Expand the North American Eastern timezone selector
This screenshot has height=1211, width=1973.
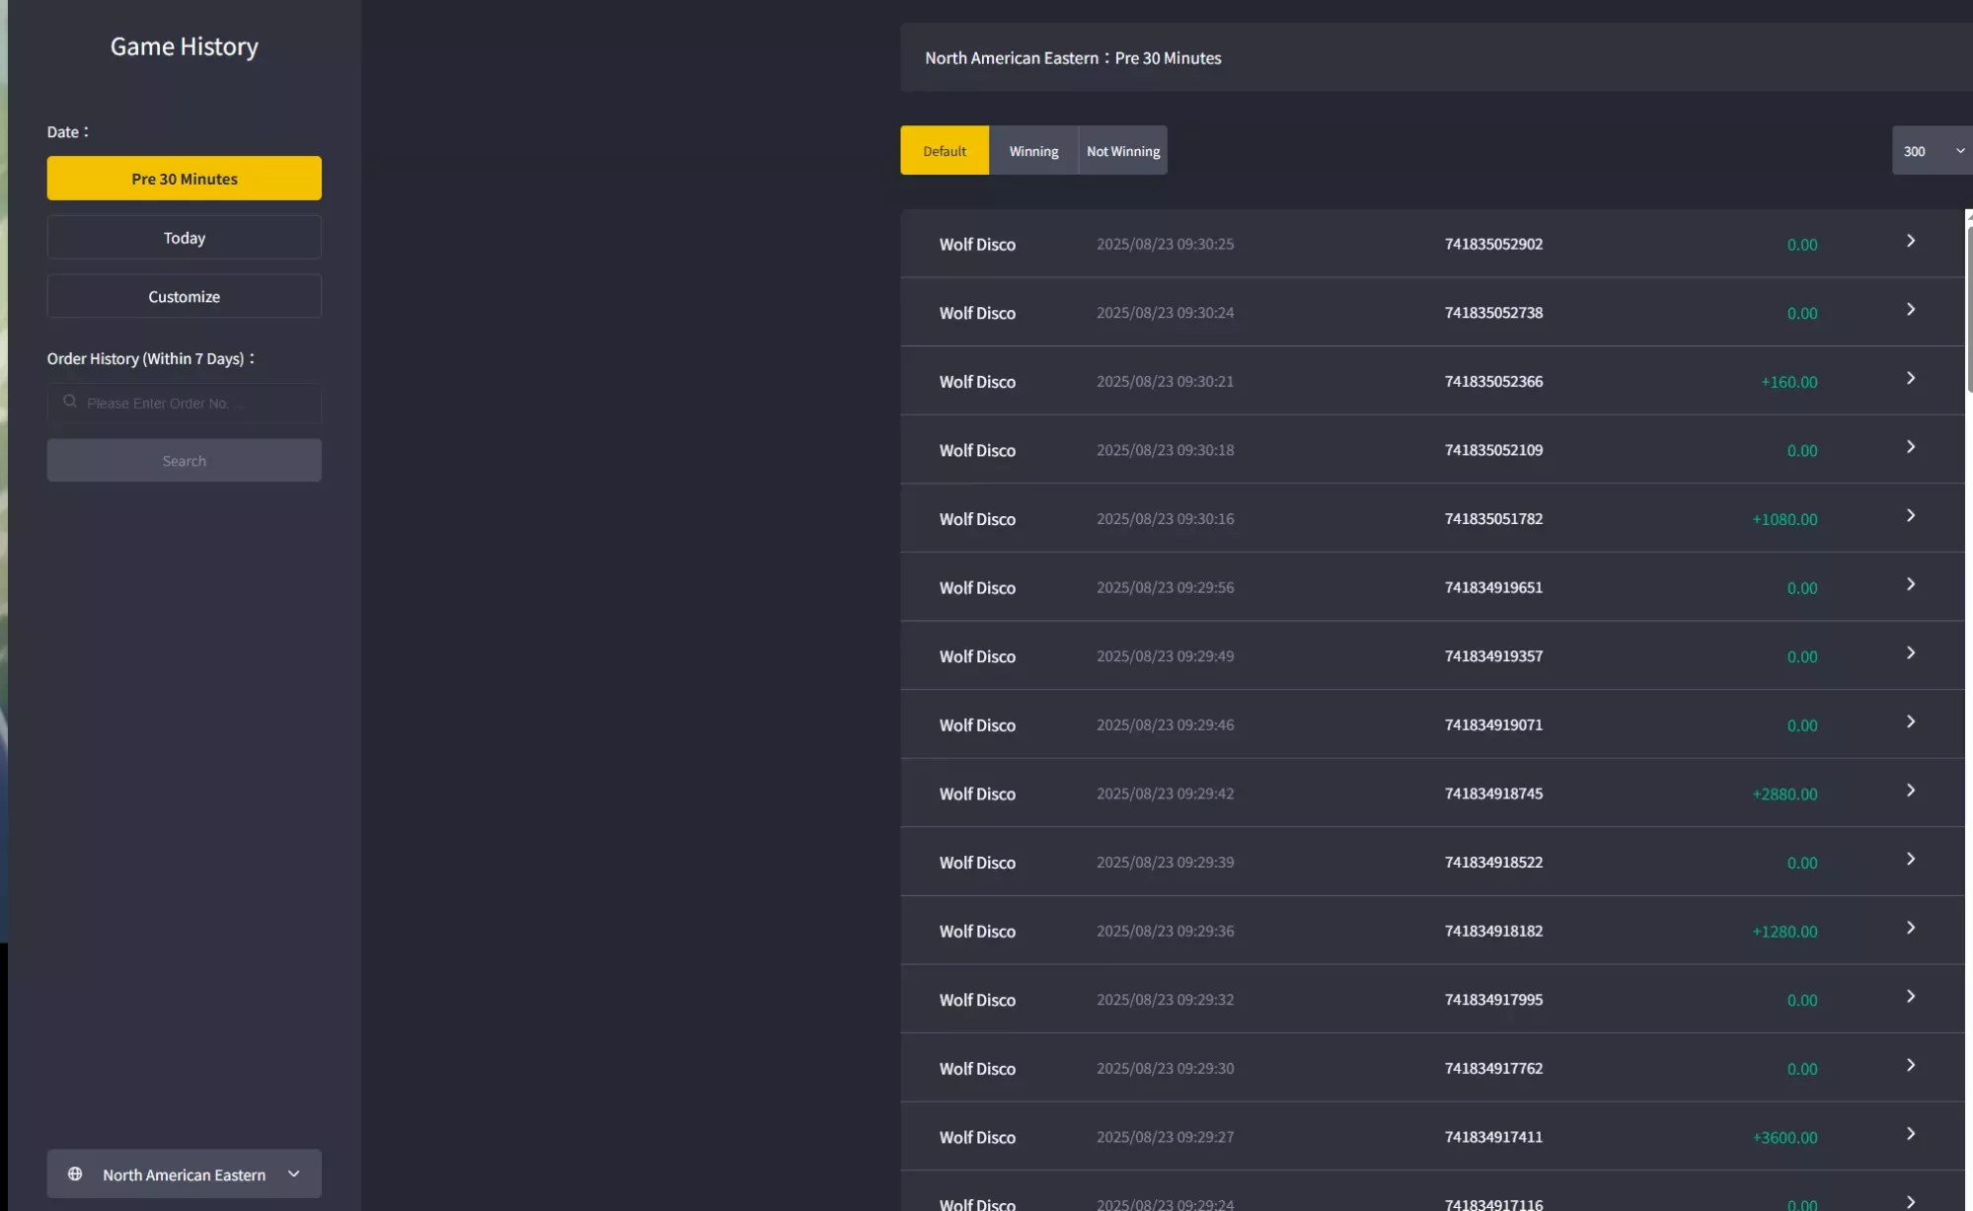(185, 1173)
